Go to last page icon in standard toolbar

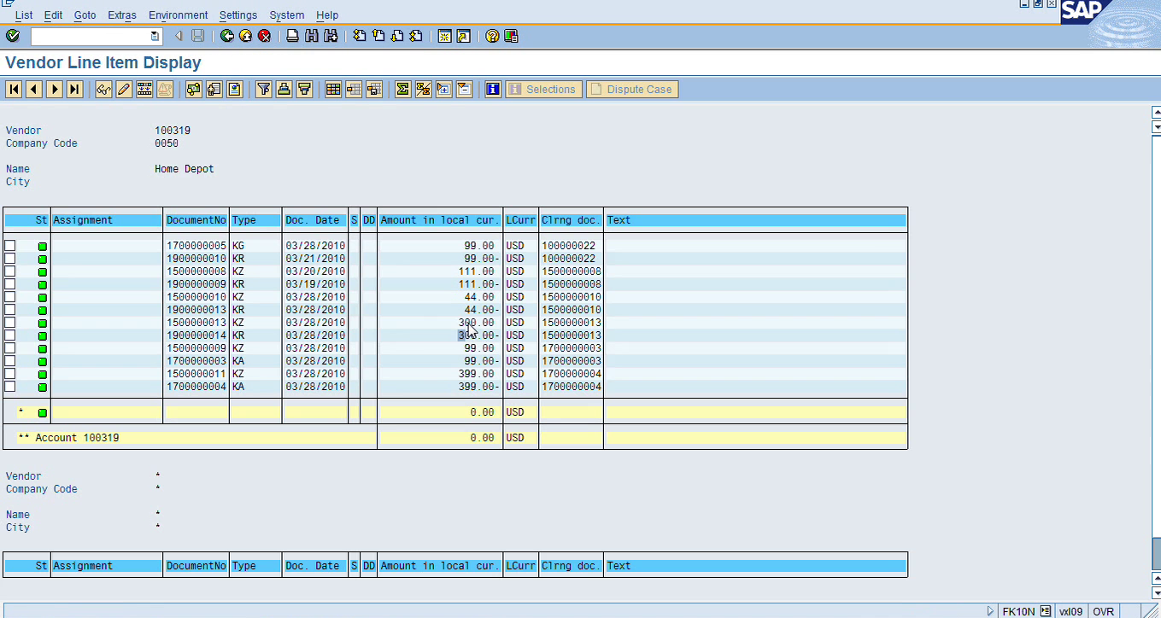point(416,36)
